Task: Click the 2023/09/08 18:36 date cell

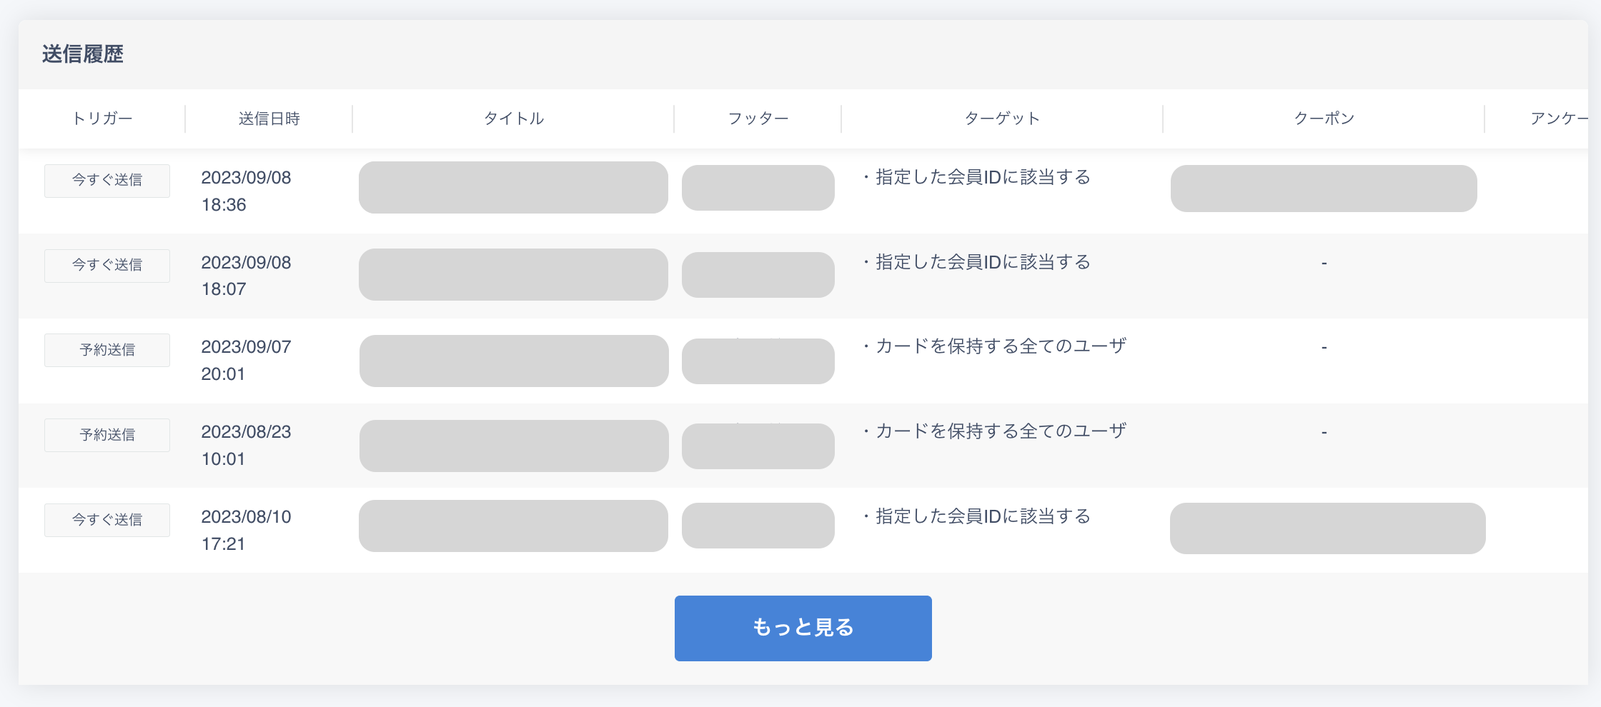Action: [x=246, y=191]
